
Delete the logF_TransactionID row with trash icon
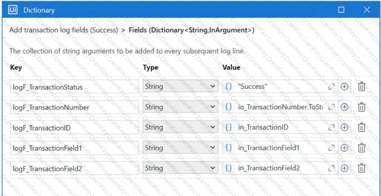361,128
